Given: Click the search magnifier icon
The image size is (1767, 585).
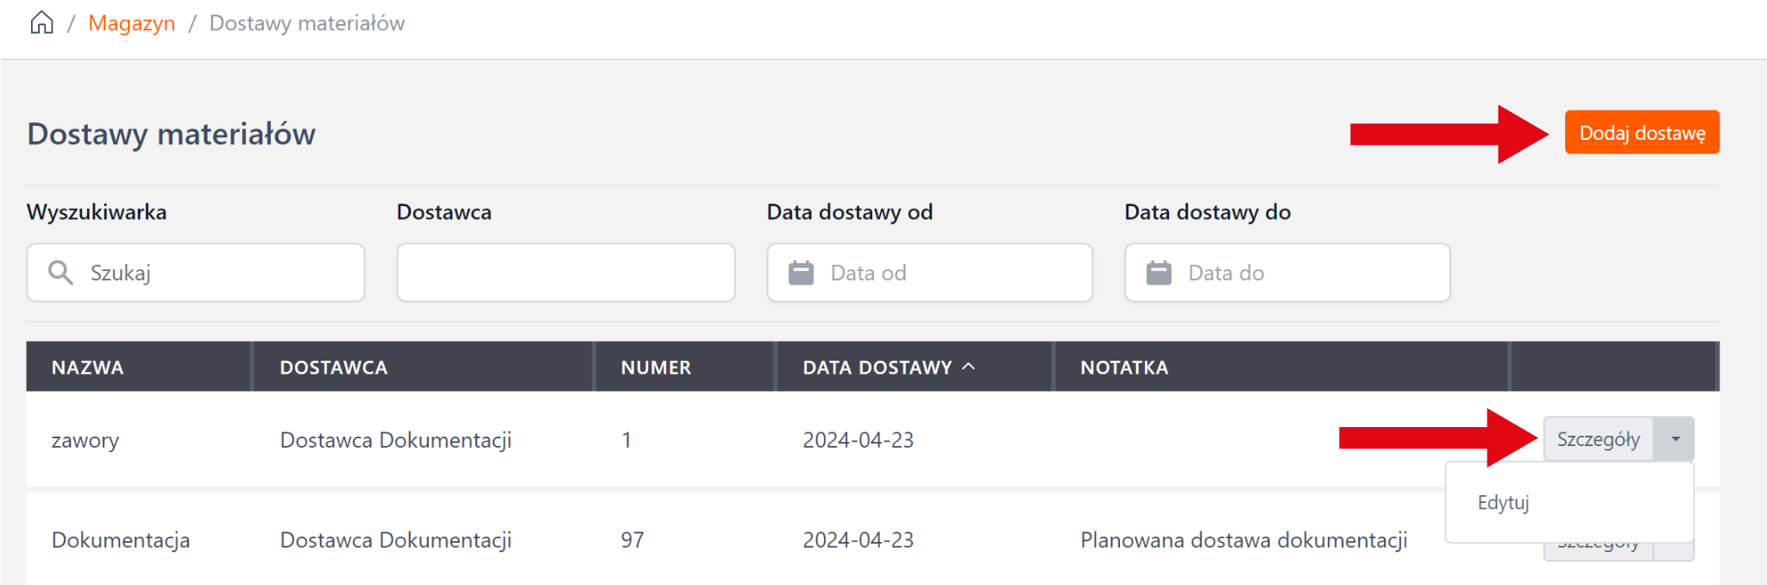Looking at the screenshot, I should (x=60, y=273).
